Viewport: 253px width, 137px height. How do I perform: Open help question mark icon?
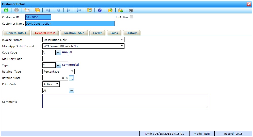pyautogui.click(x=100, y=10)
